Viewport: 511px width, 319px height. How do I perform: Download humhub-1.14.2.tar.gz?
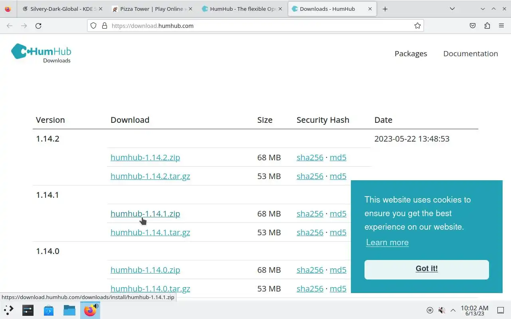point(150,176)
